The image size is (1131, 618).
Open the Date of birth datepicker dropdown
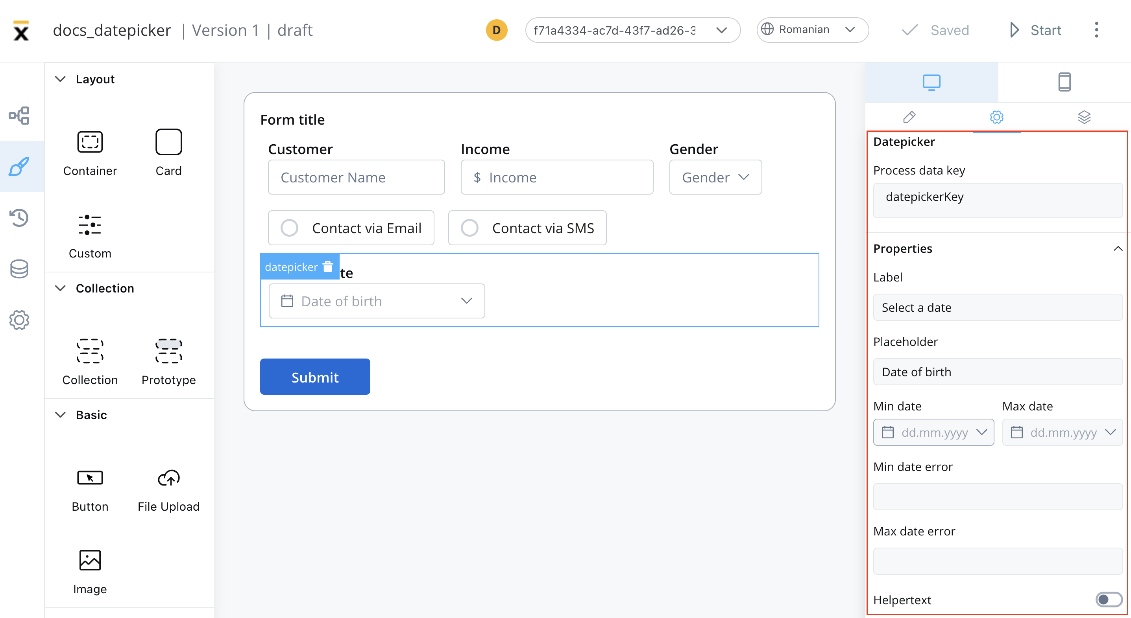[x=377, y=301]
